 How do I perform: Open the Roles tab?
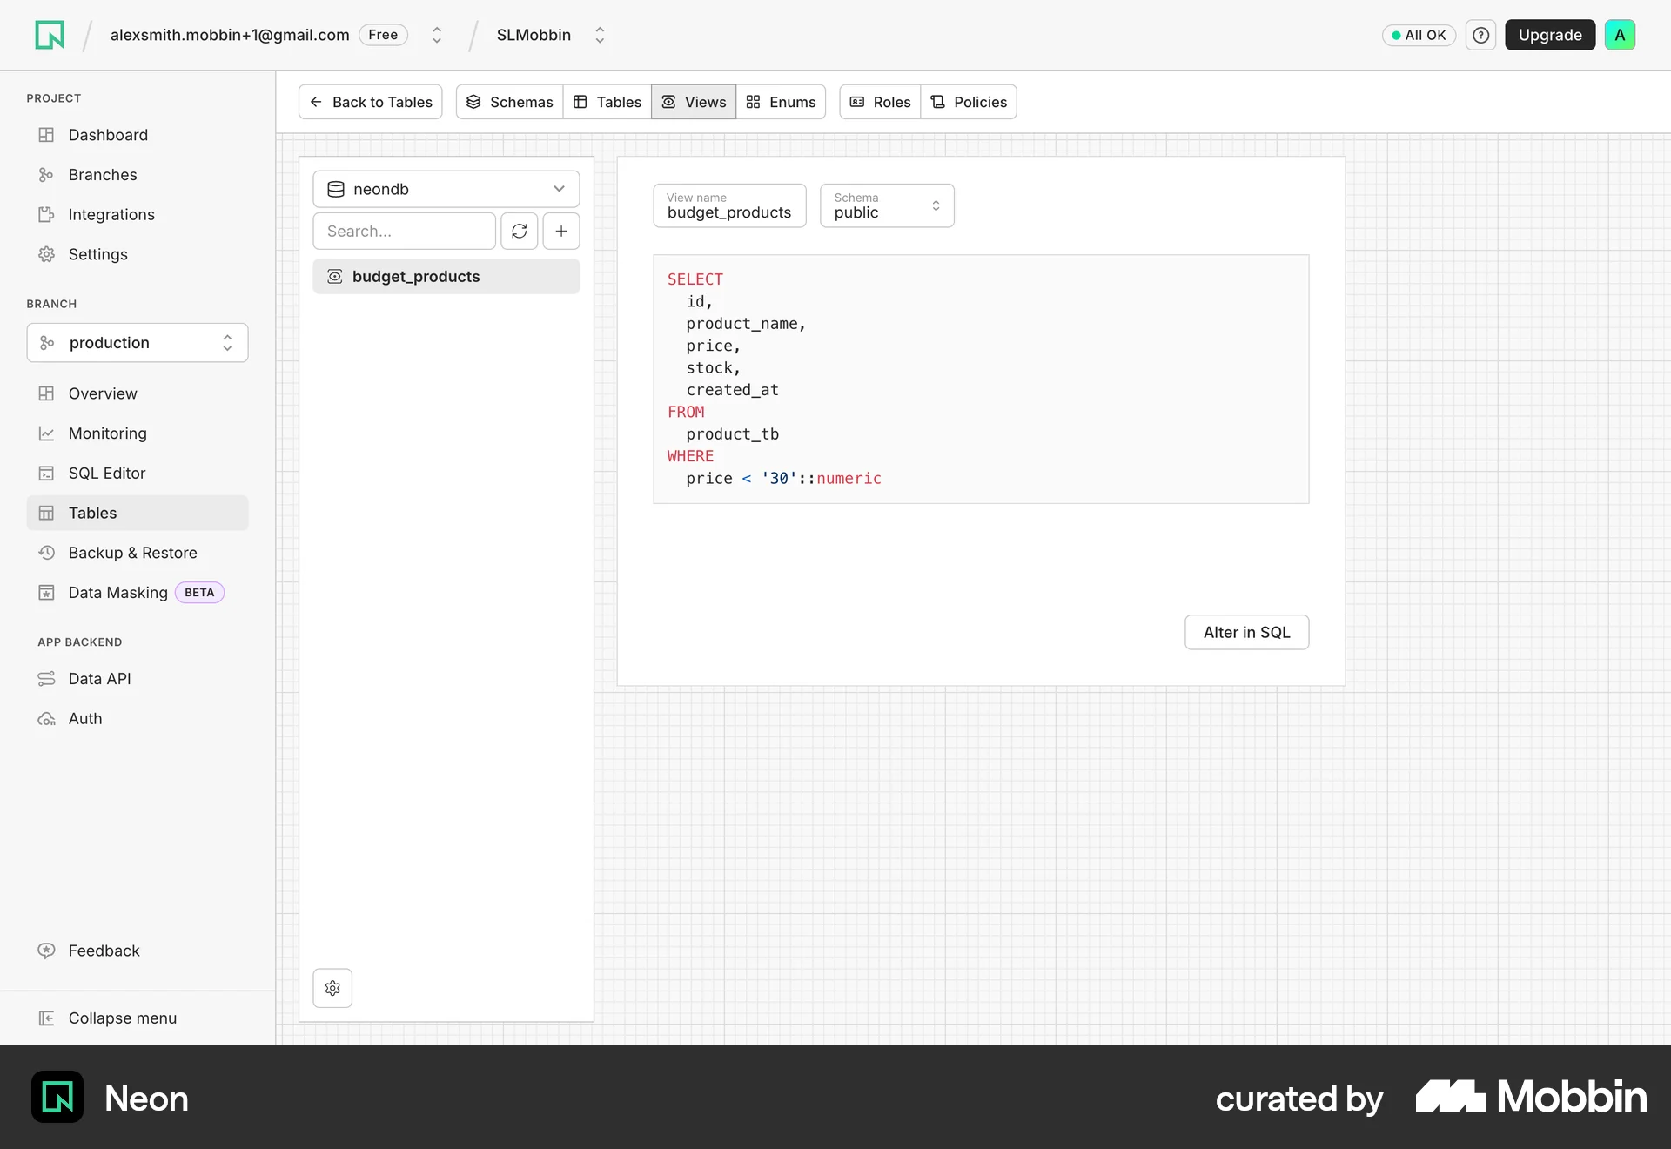click(880, 102)
